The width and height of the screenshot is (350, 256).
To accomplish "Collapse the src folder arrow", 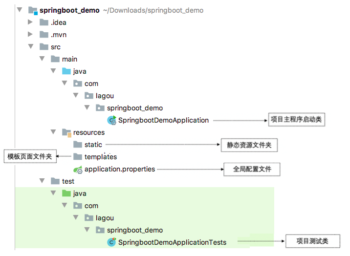I will [x=30, y=47].
